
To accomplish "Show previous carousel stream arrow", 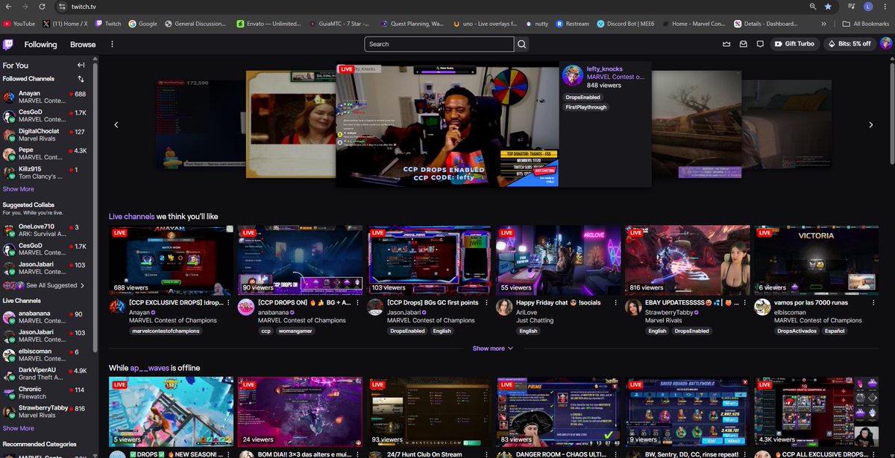I will click(116, 124).
